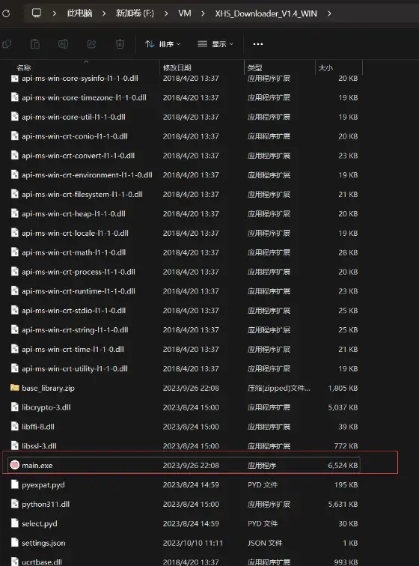The width and height of the screenshot is (419, 566).
Task: Click the 1,805 KB size of base_library.zip
Action: (x=343, y=388)
